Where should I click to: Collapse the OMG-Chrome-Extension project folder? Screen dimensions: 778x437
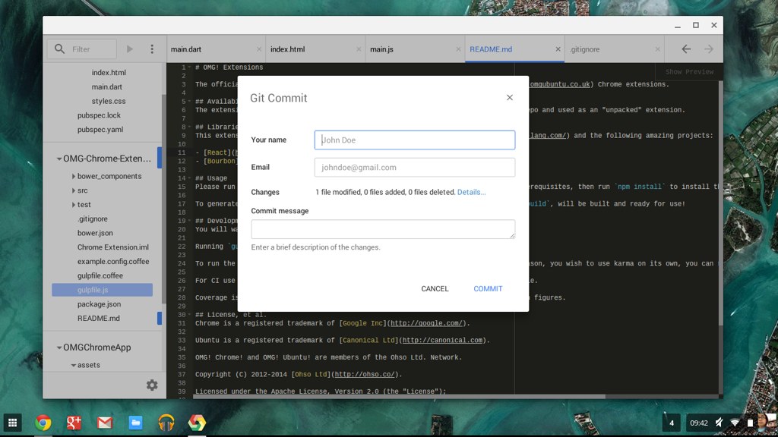click(59, 159)
